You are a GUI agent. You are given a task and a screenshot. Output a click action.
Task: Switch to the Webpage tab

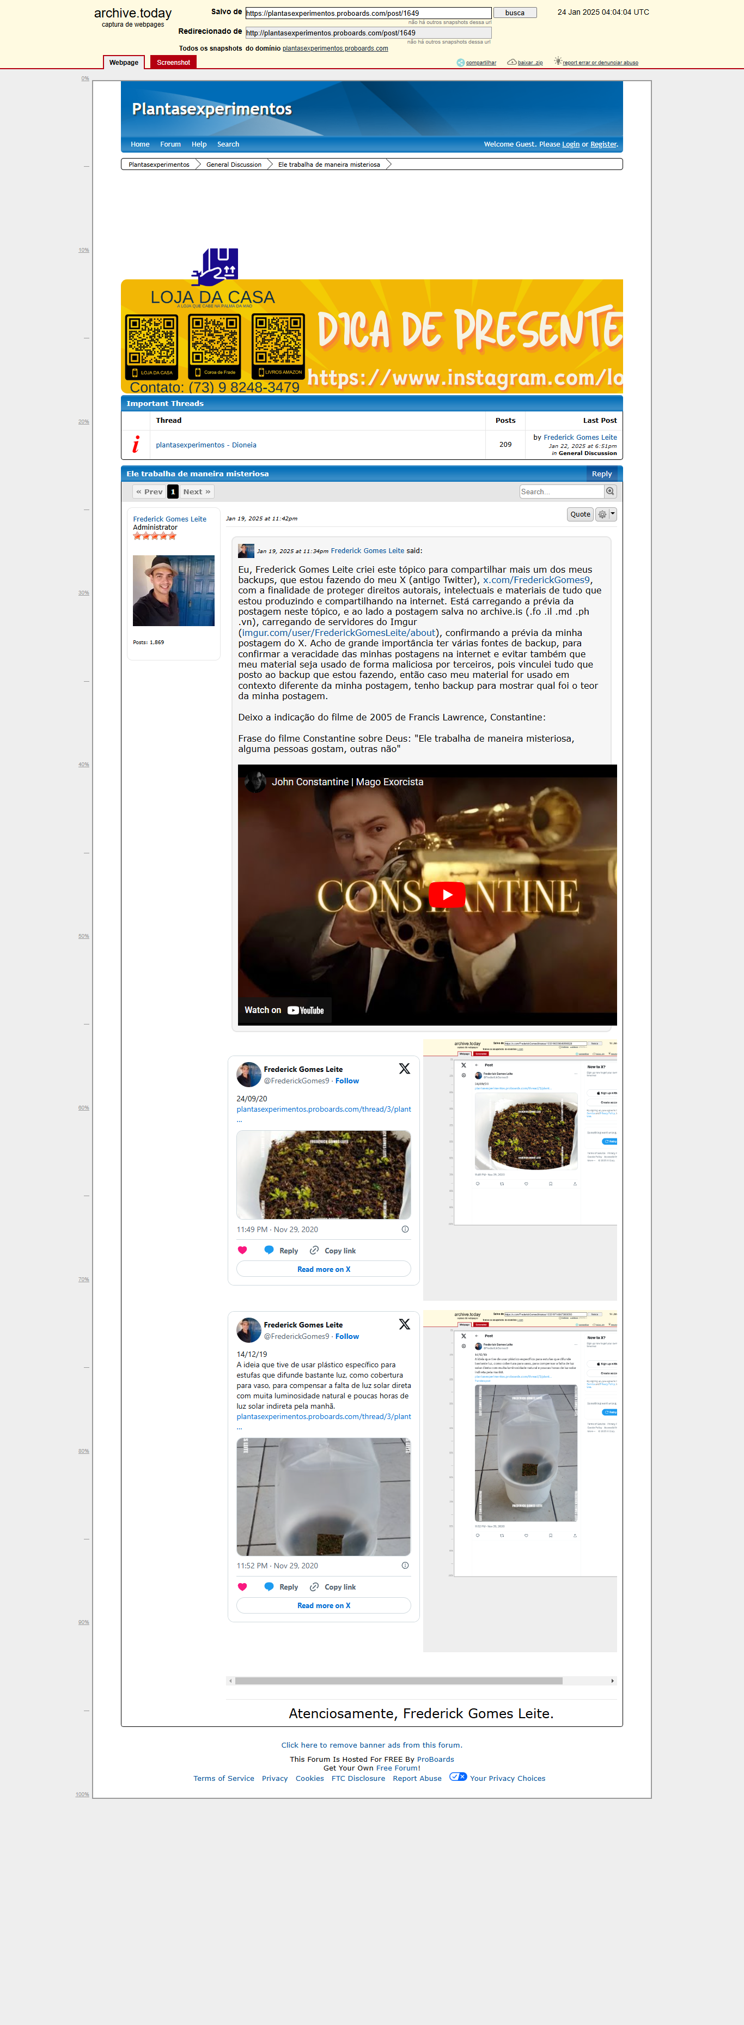pos(123,62)
